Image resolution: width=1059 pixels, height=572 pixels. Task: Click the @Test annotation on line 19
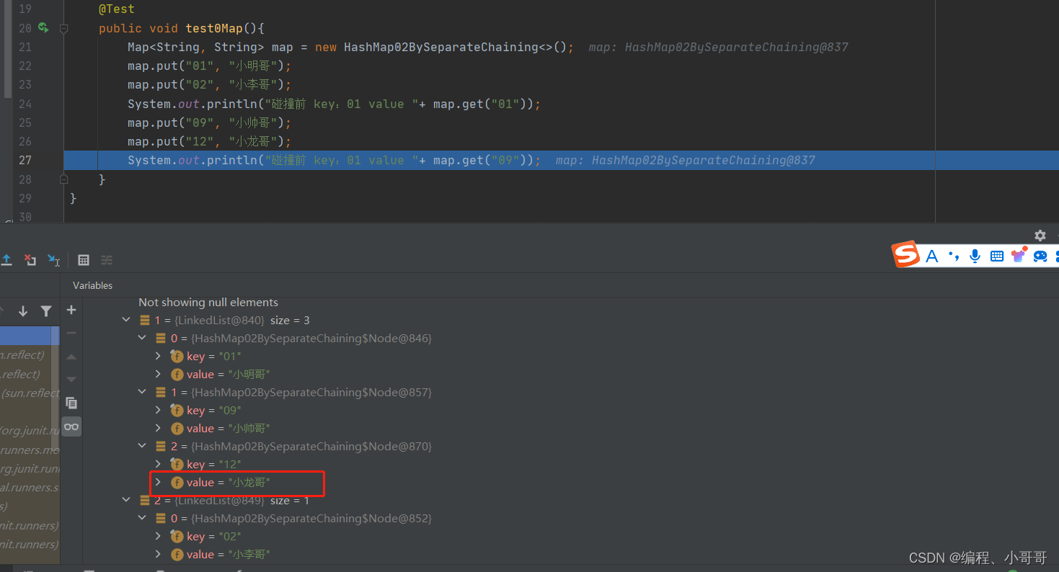tap(117, 9)
